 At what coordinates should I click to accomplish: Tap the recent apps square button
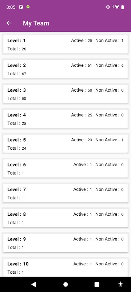pos(97,284)
